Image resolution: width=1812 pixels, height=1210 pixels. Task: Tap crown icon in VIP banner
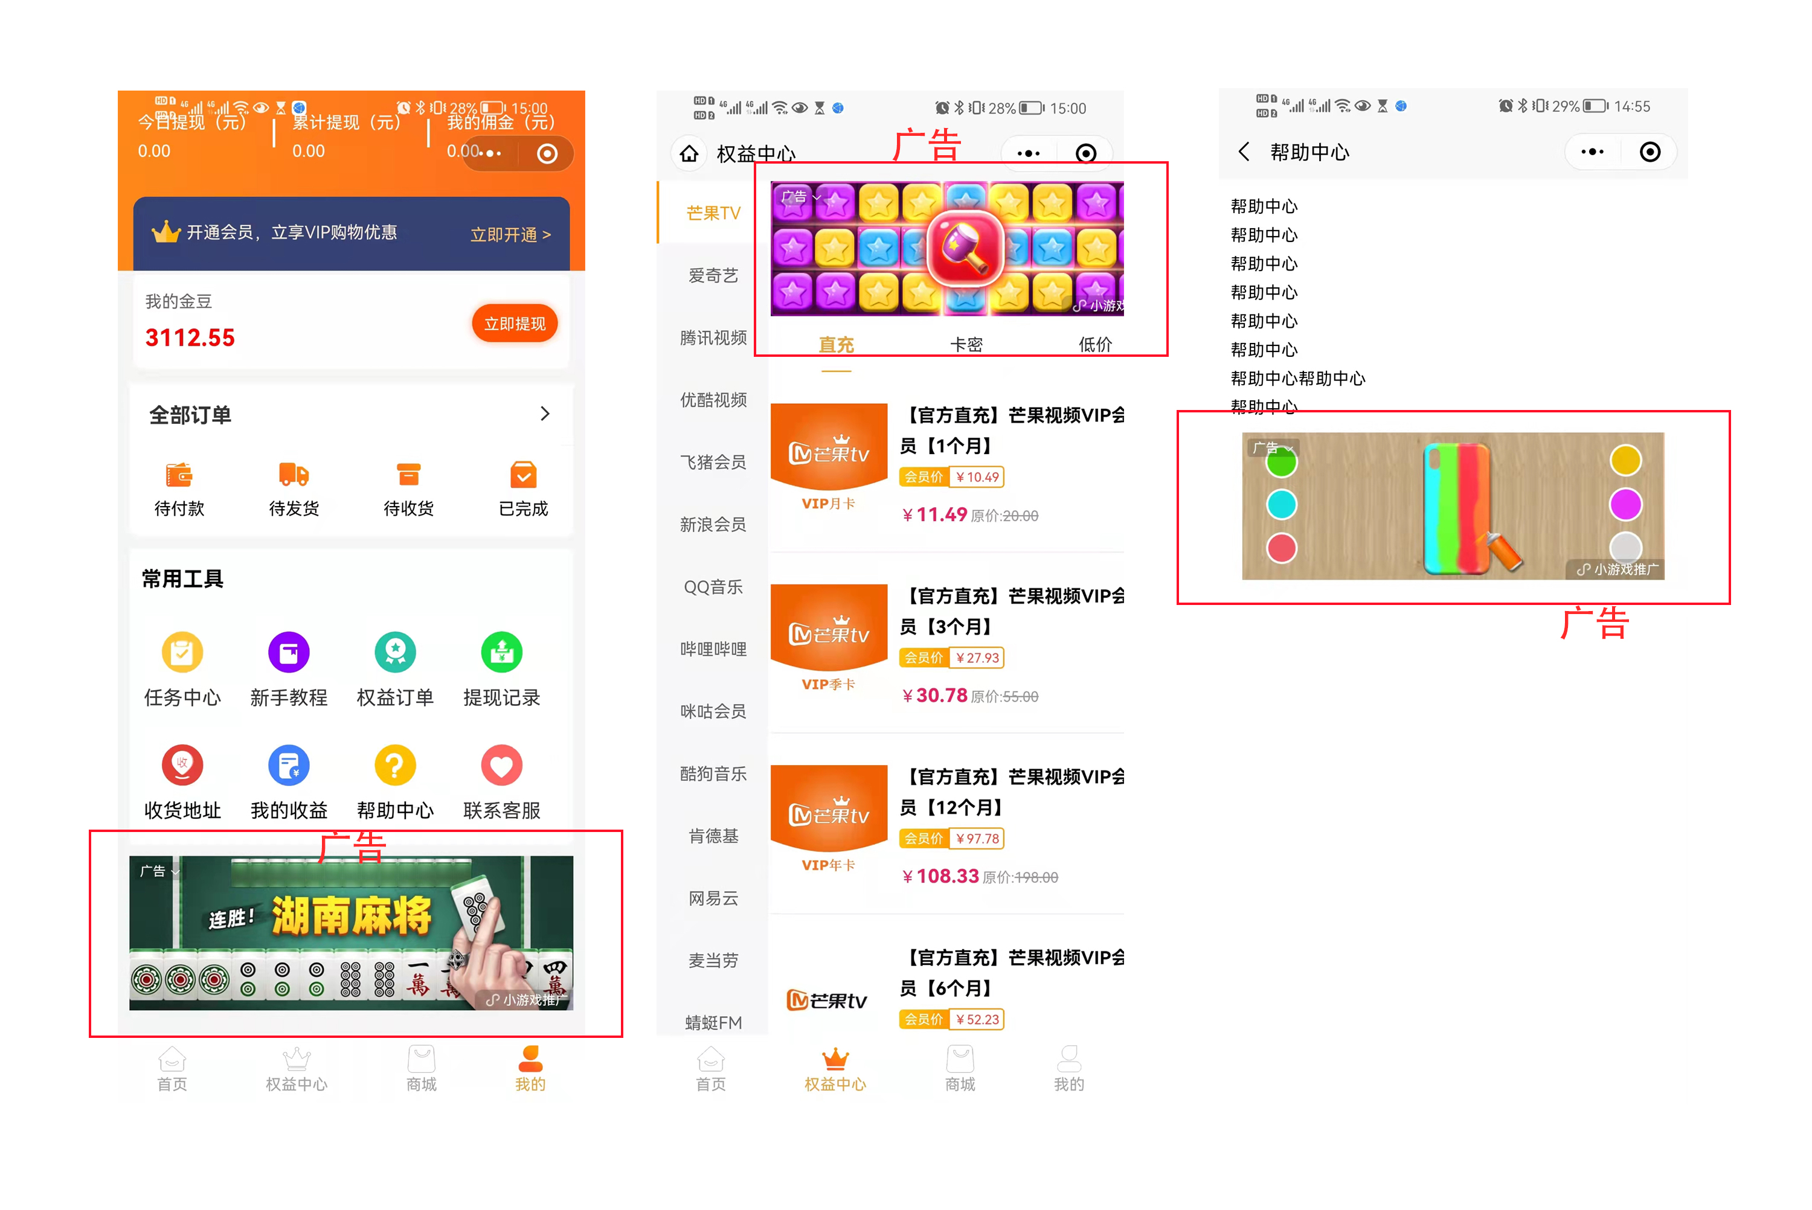165,231
